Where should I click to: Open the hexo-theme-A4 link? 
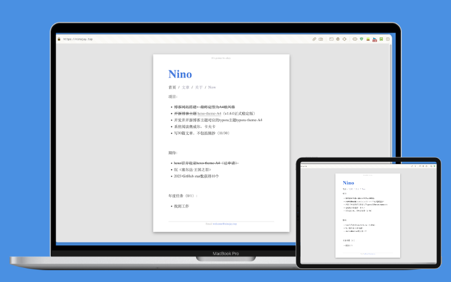click(x=209, y=113)
